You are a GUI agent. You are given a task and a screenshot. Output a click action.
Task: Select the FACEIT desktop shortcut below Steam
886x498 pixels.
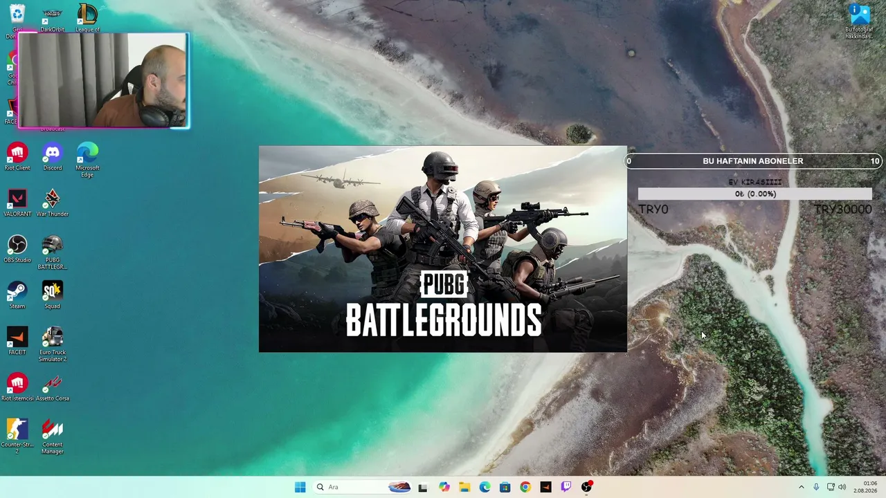17,342
